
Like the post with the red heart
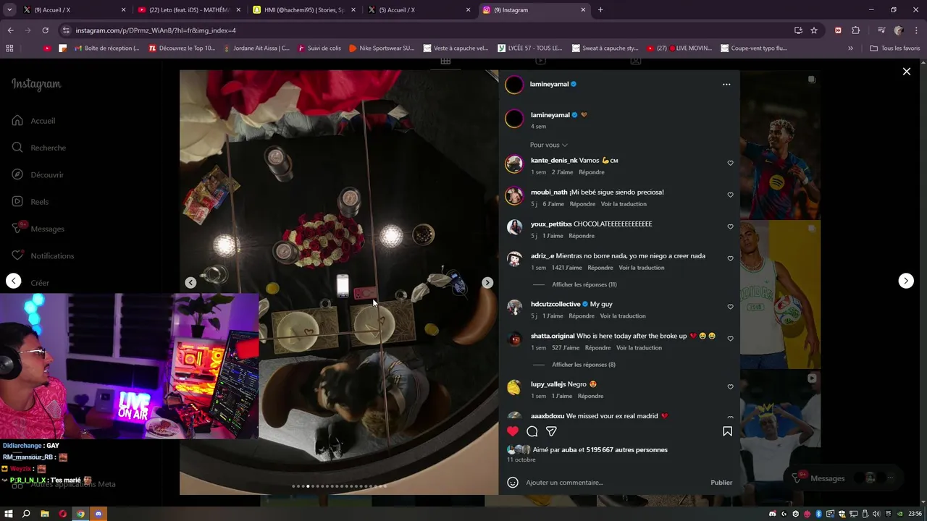point(513,431)
